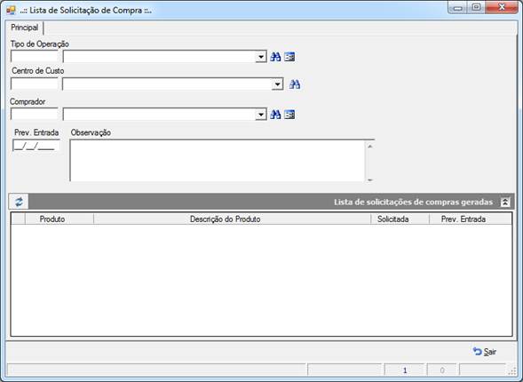Click binoculars search icon for Centro de Custo
Viewport: 523px width, 382px height.
[295, 84]
